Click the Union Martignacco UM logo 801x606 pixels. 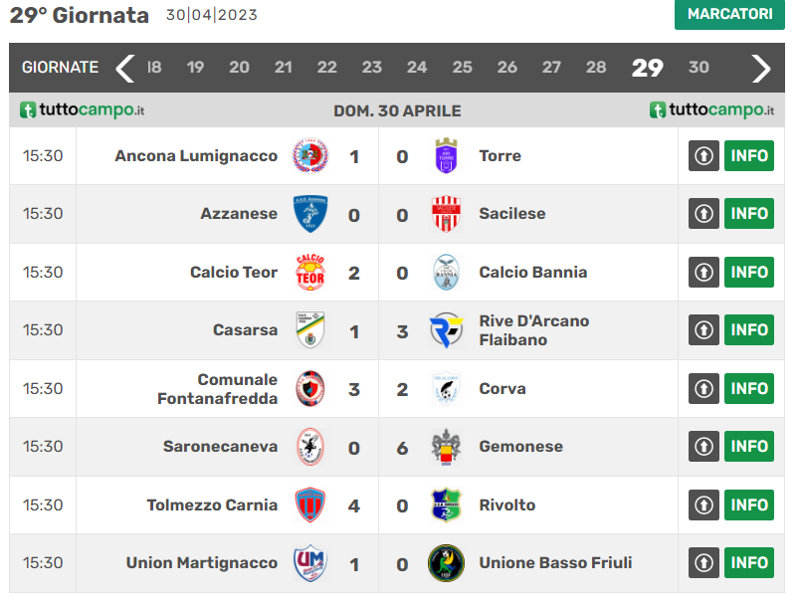tap(309, 563)
